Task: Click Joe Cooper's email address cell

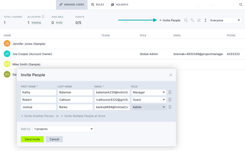Action: point(198,54)
